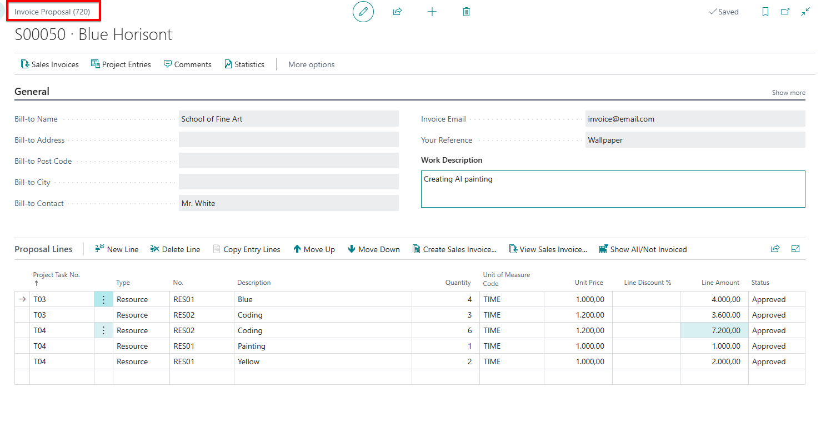The width and height of the screenshot is (836, 432).
Task: Click Show All/Not Invoiced action
Action: point(643,249)
